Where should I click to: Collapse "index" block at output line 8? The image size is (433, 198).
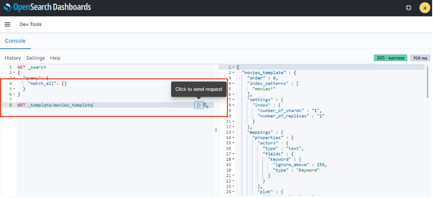click(x=234, y=105)
